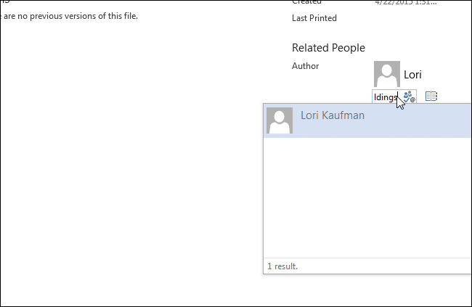This screenshot has height=307, width=472.
Task: Click the '1 result.' status text
Action: (282, 266)
